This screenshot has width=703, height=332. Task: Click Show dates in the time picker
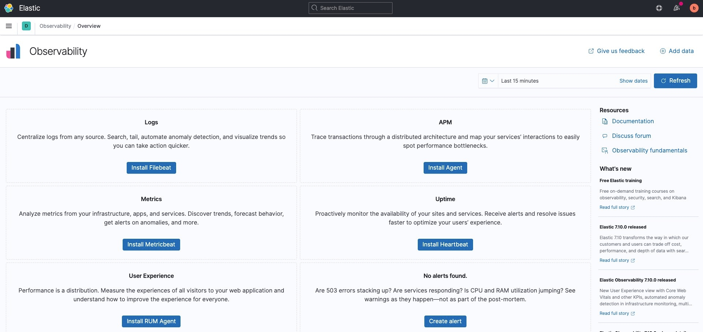633,81
